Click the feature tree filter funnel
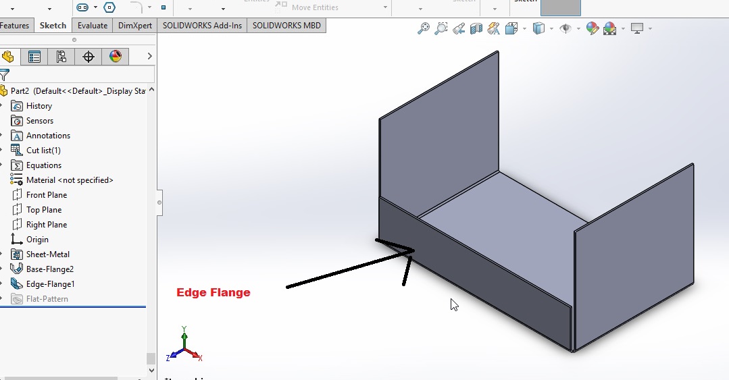 [4, 75]
